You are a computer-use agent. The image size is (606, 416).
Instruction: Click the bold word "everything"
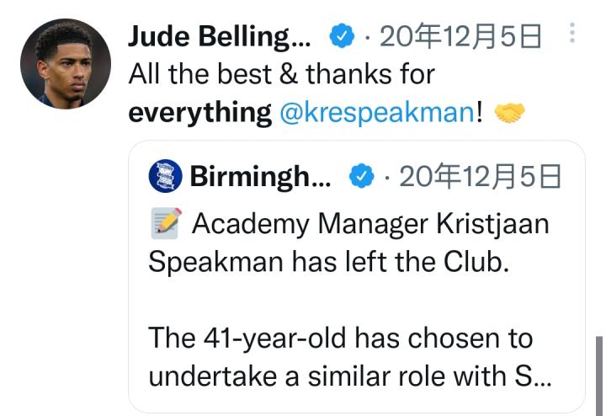pos(199,112)
